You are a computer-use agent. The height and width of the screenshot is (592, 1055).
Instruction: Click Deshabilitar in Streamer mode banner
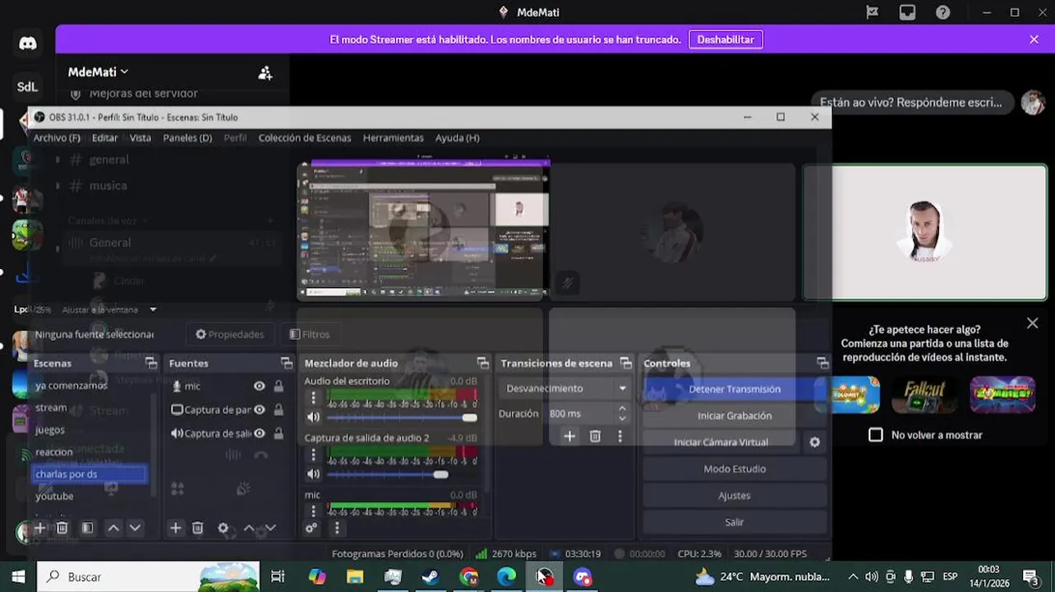point(726,39)
